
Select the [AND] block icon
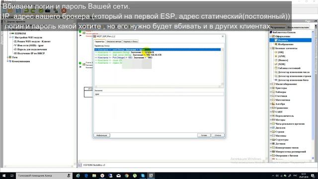click(276, 56)
